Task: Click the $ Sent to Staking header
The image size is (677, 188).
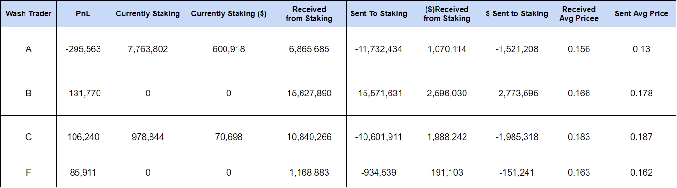Action: 517,14
